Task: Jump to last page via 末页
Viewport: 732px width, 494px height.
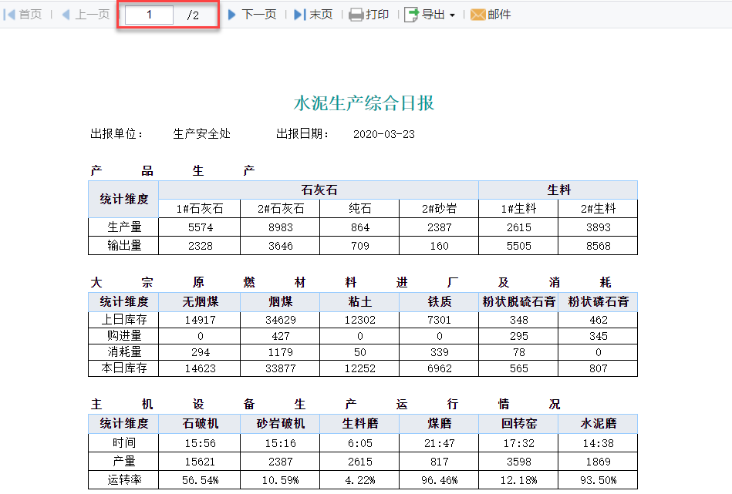Action: (321, 15)
